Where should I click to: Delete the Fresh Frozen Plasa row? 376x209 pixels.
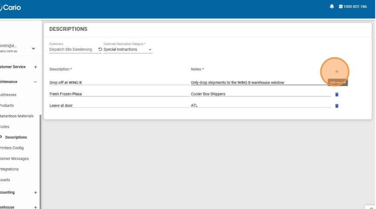336,94
